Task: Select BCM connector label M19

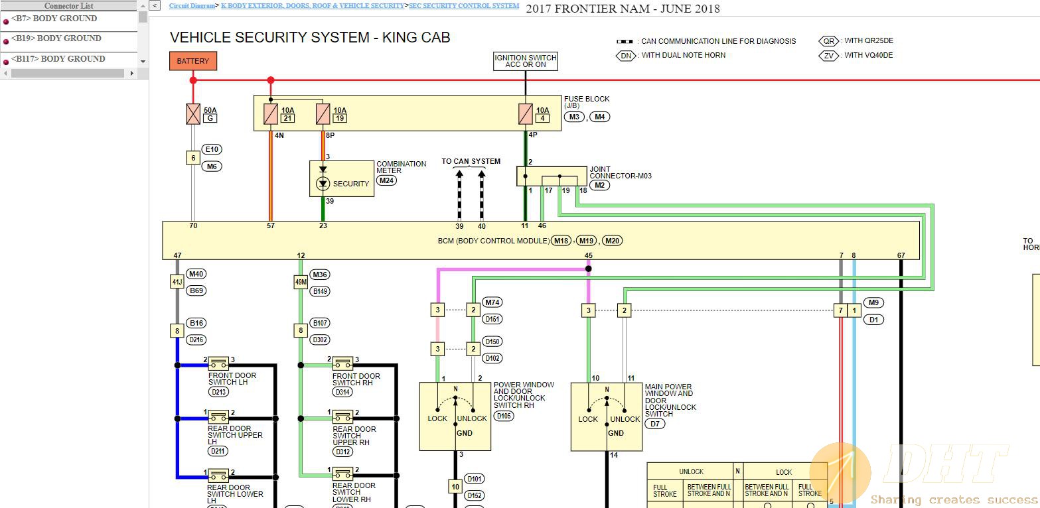Action: (x=586, y=241)
